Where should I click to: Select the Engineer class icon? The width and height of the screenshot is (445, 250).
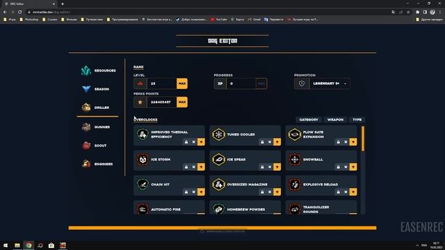pyautogui.click(x=86, y=164)
